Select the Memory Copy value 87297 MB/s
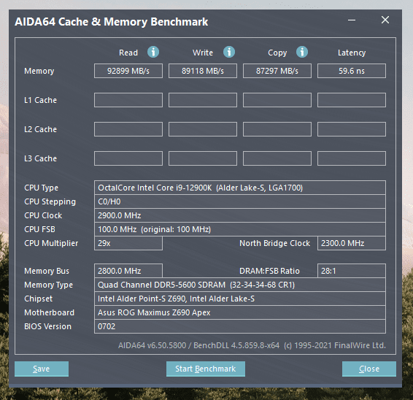 (277, 71)
